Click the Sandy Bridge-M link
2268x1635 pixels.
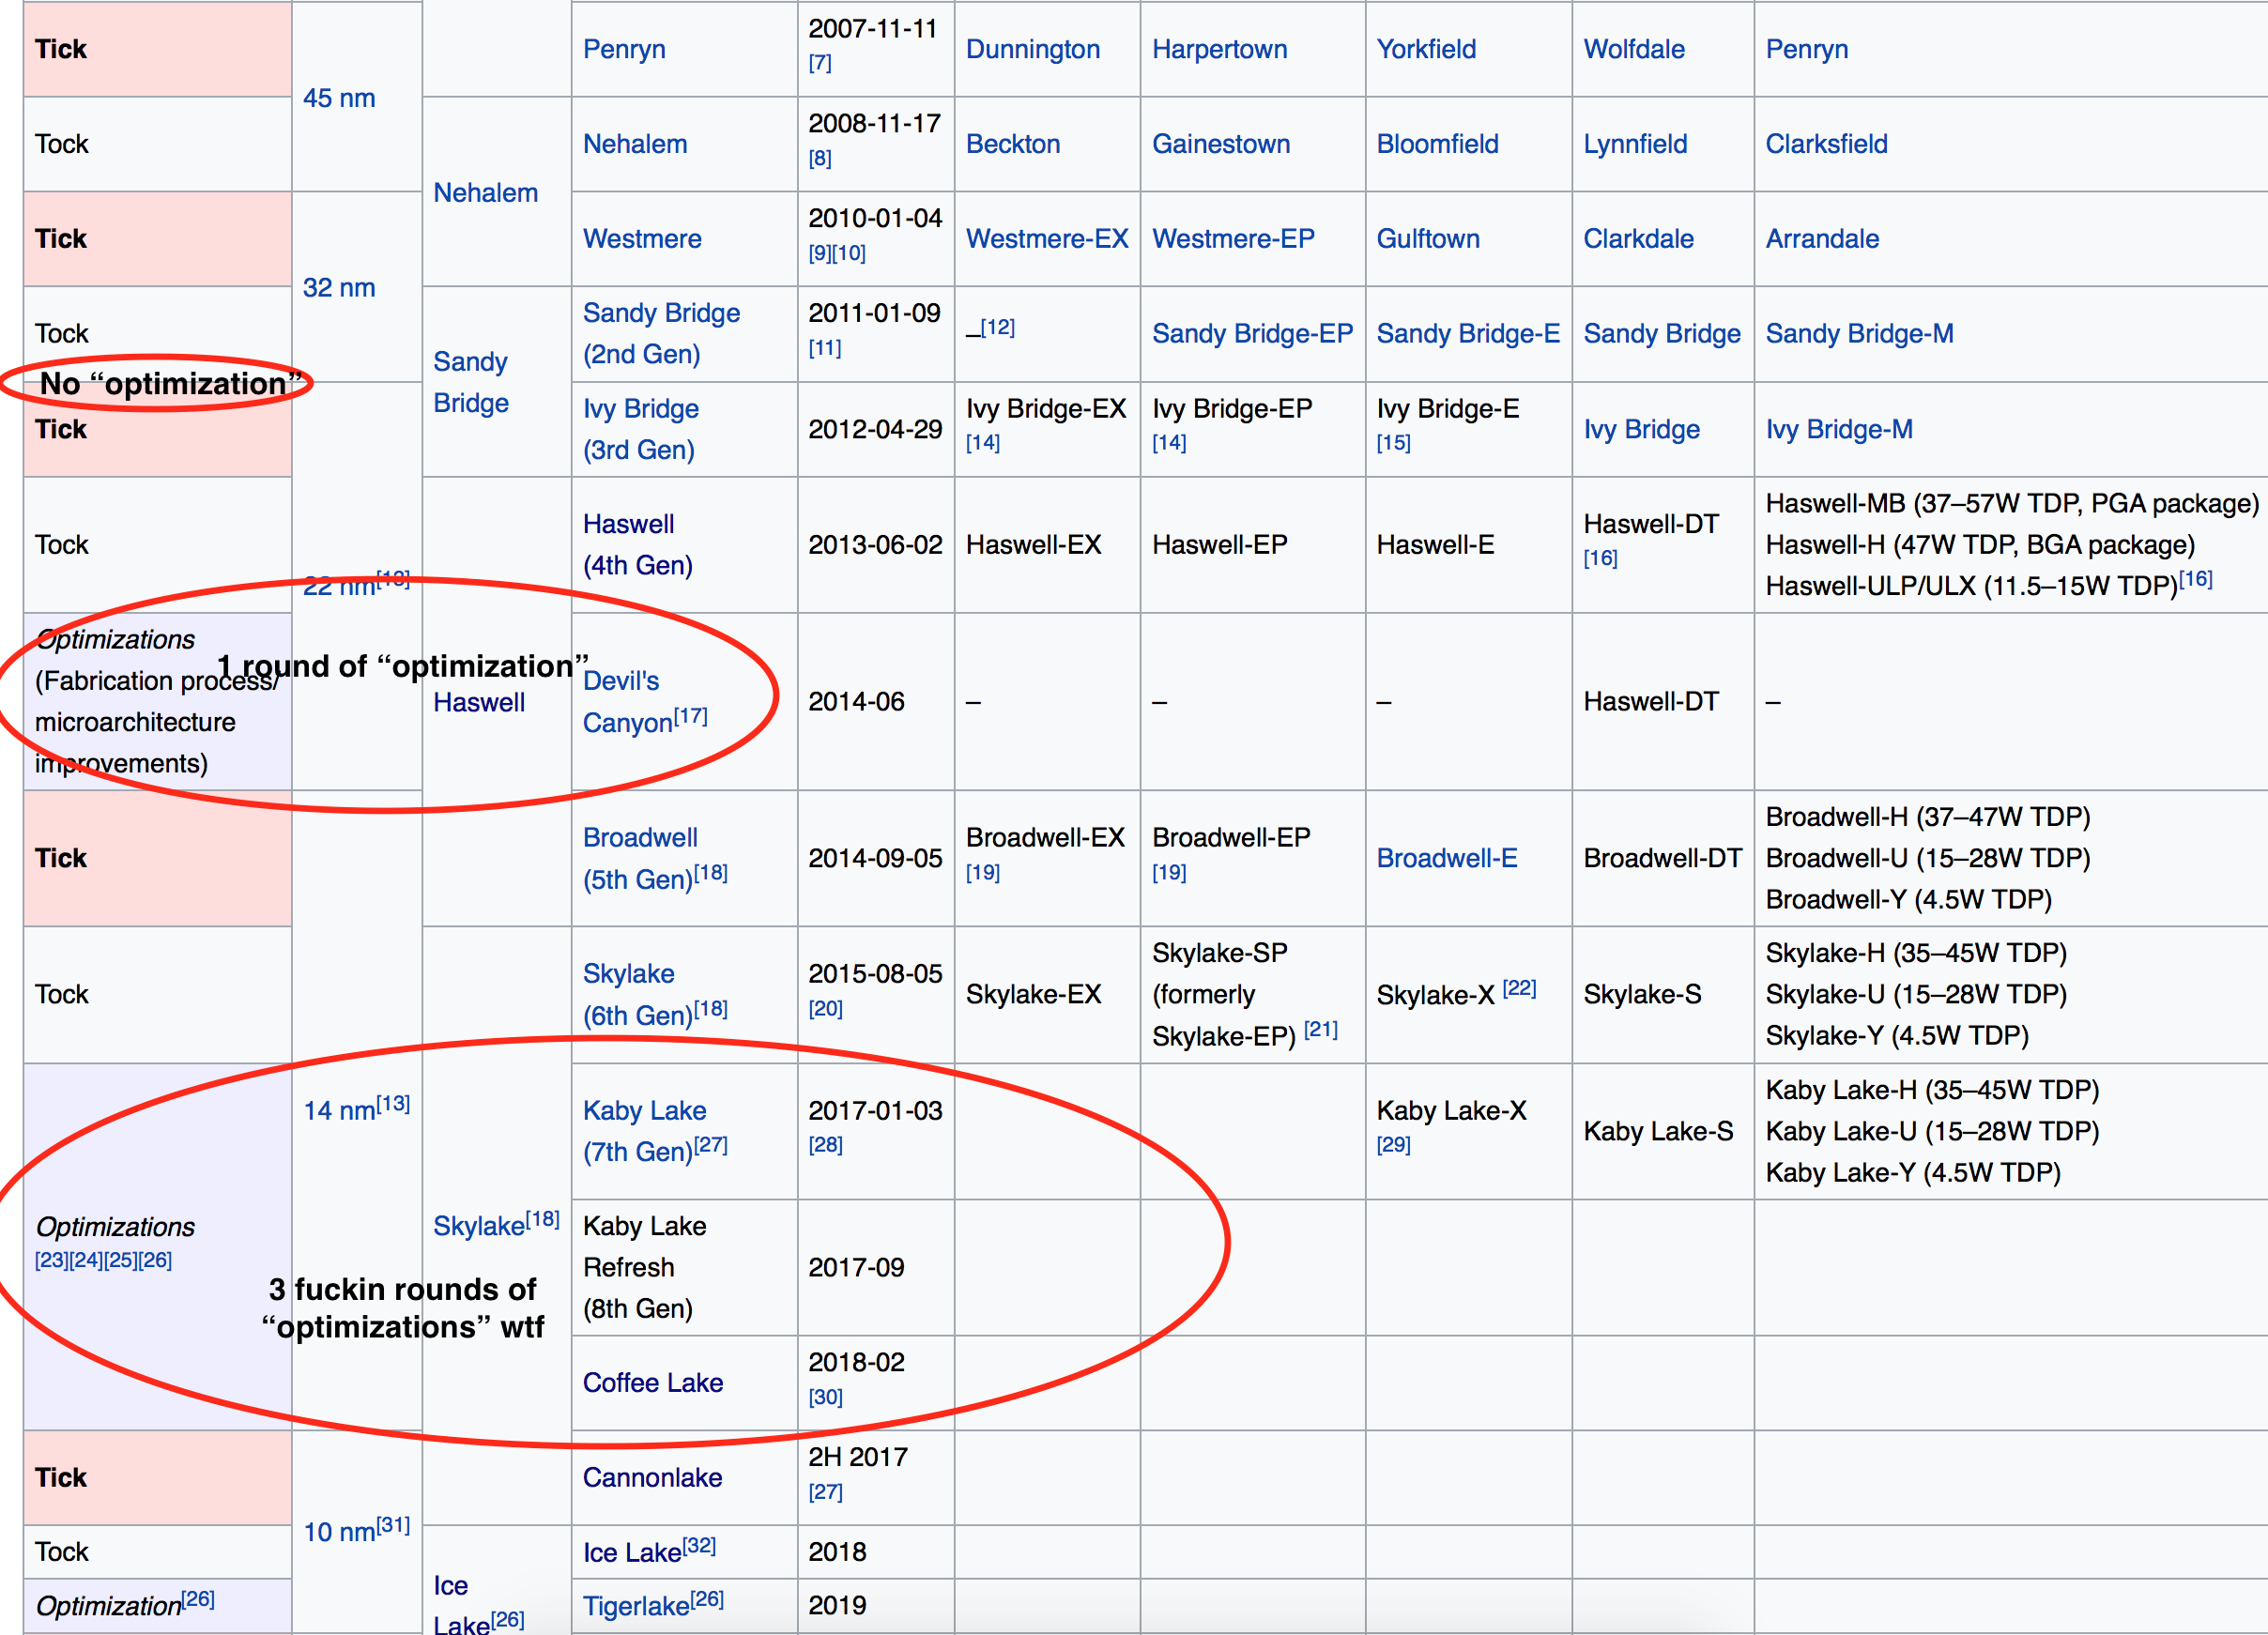click(1859, 334)
